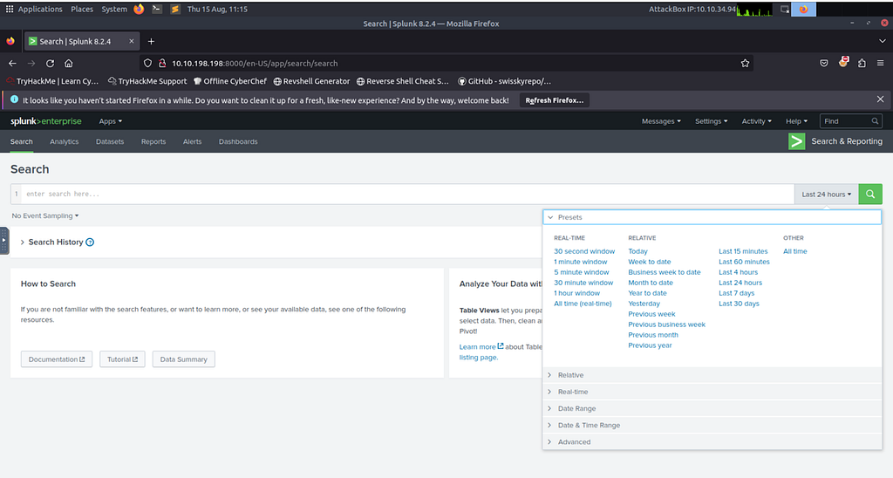893x478 pixels.
Task: Open list all tabs chevron
Action: [883, 41]
